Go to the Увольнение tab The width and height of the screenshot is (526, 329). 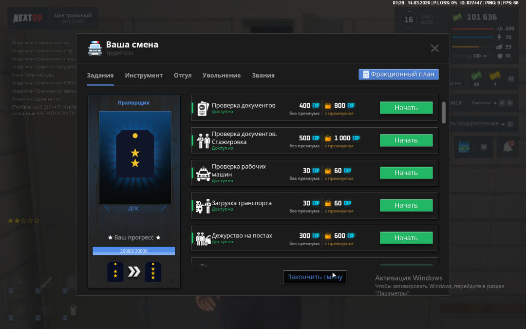pos(222,76)
